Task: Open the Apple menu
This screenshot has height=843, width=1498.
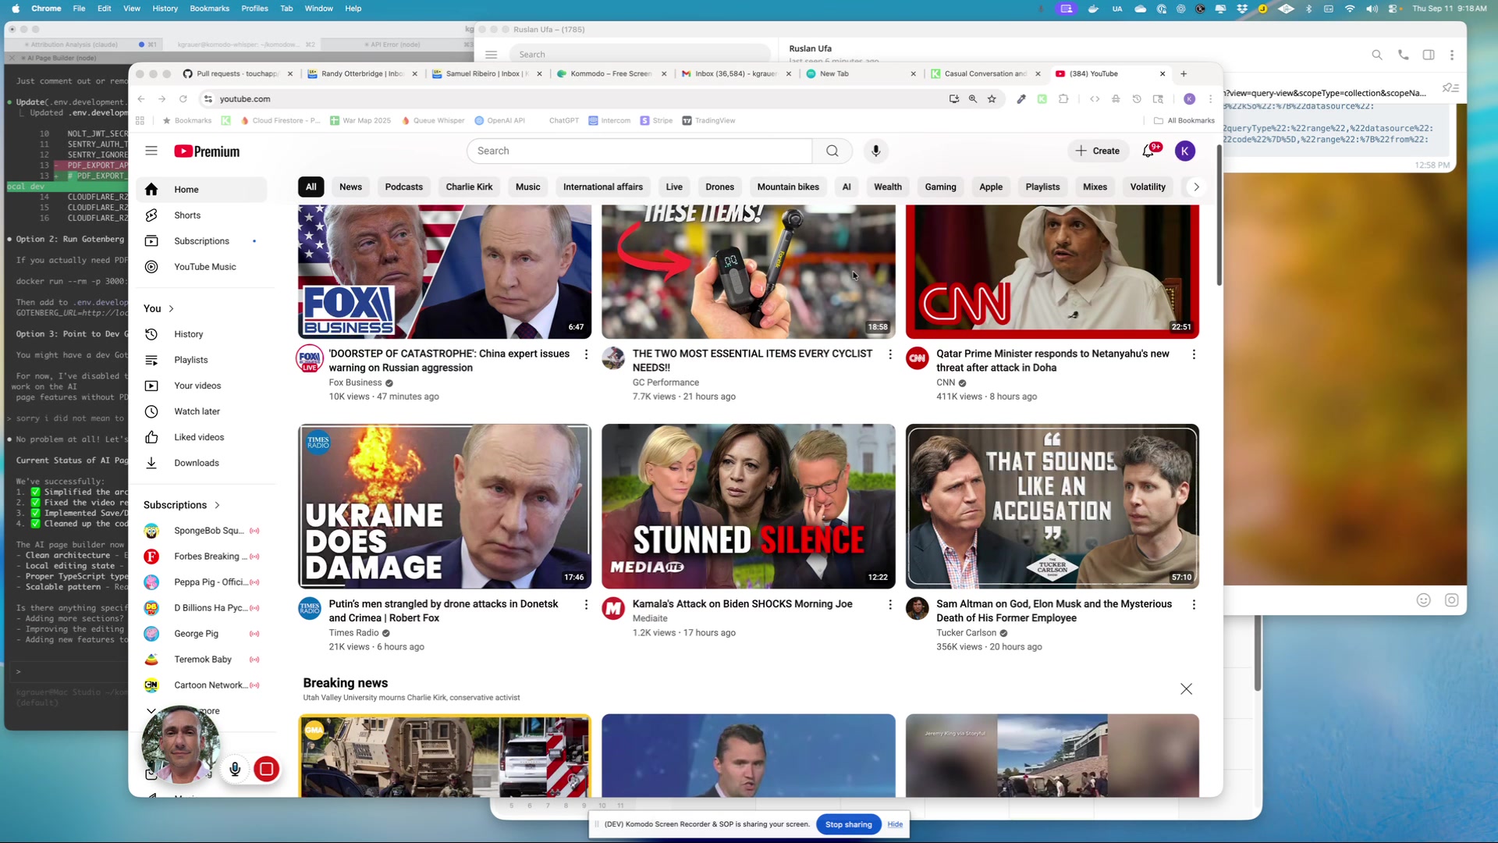Action: tap(15, 9)
